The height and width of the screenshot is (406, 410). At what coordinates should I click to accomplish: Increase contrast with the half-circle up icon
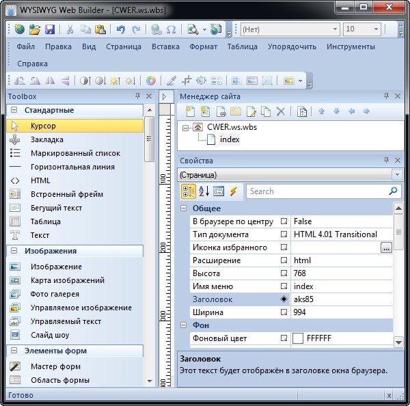tap(85, 81)
